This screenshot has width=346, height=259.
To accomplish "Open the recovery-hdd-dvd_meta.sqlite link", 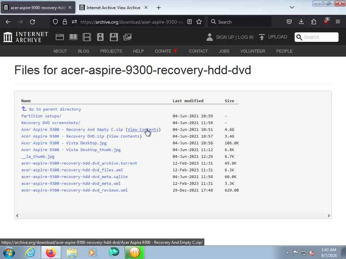I will (74, 177).
